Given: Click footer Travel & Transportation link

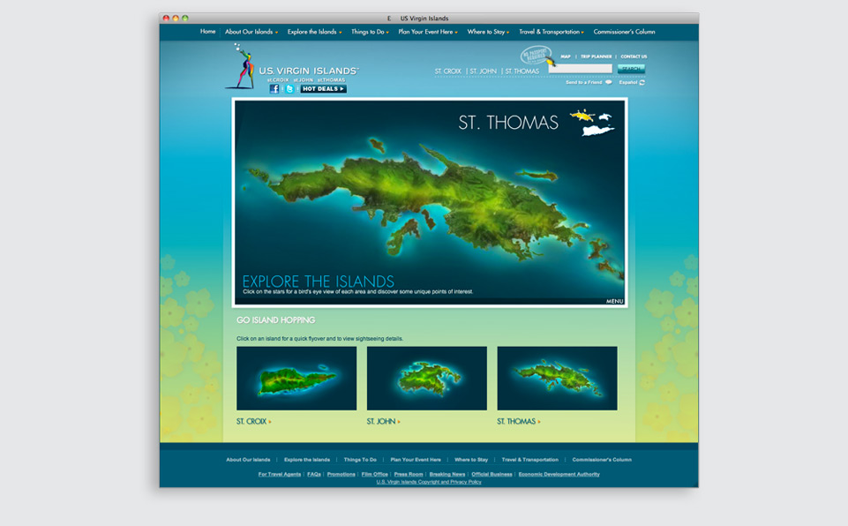Looking at the screenshot, I should coord(530,460).
